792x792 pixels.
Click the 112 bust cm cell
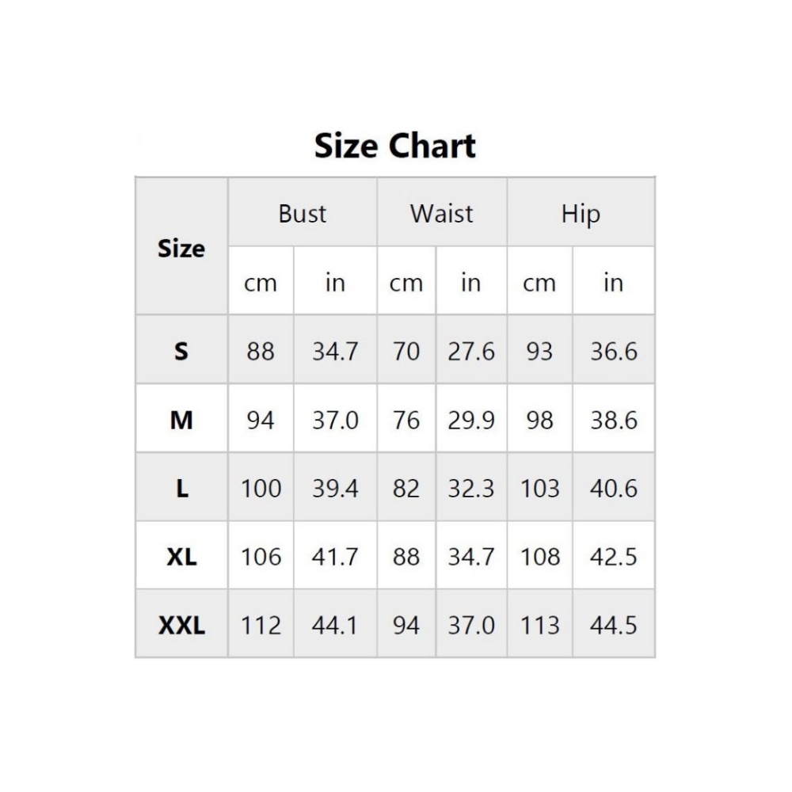point(261,626)
